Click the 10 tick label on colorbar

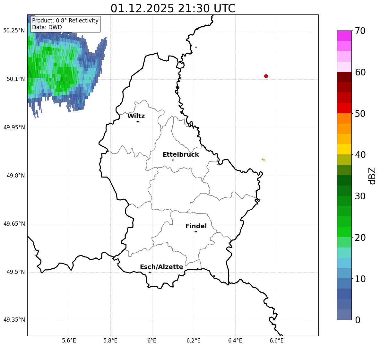tap(360, 279)
